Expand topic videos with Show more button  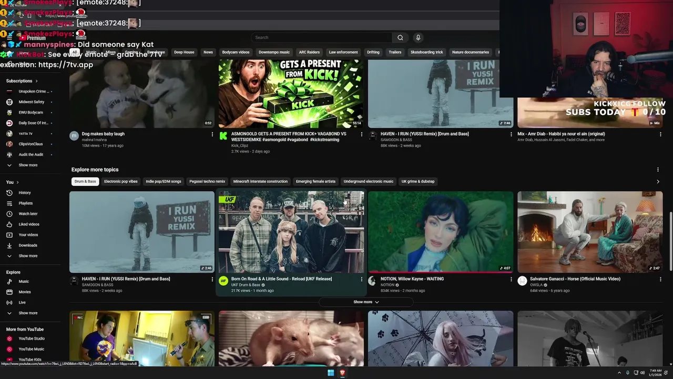[366, 302]
